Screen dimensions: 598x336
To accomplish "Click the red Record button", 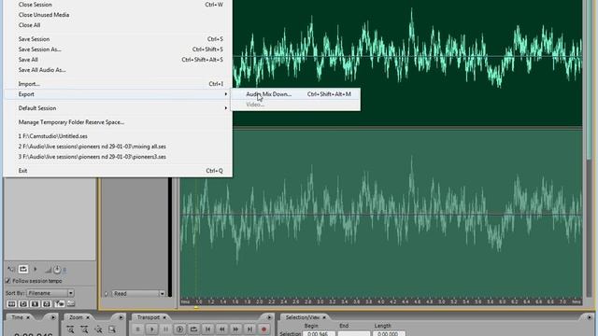I will pos(263,329).
